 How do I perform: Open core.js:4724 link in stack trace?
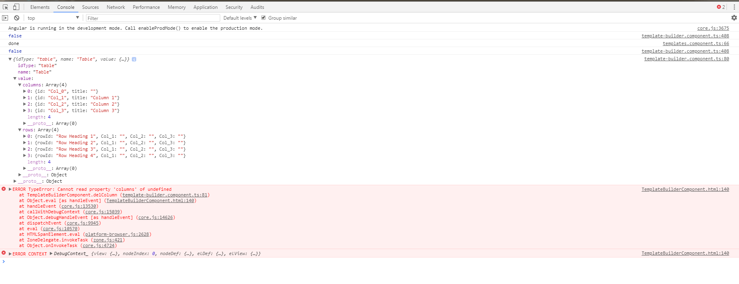[x=98, y=245]
